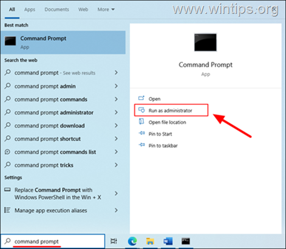Launch Microsoft Edge from the taskbar

[x=132, y=241]
